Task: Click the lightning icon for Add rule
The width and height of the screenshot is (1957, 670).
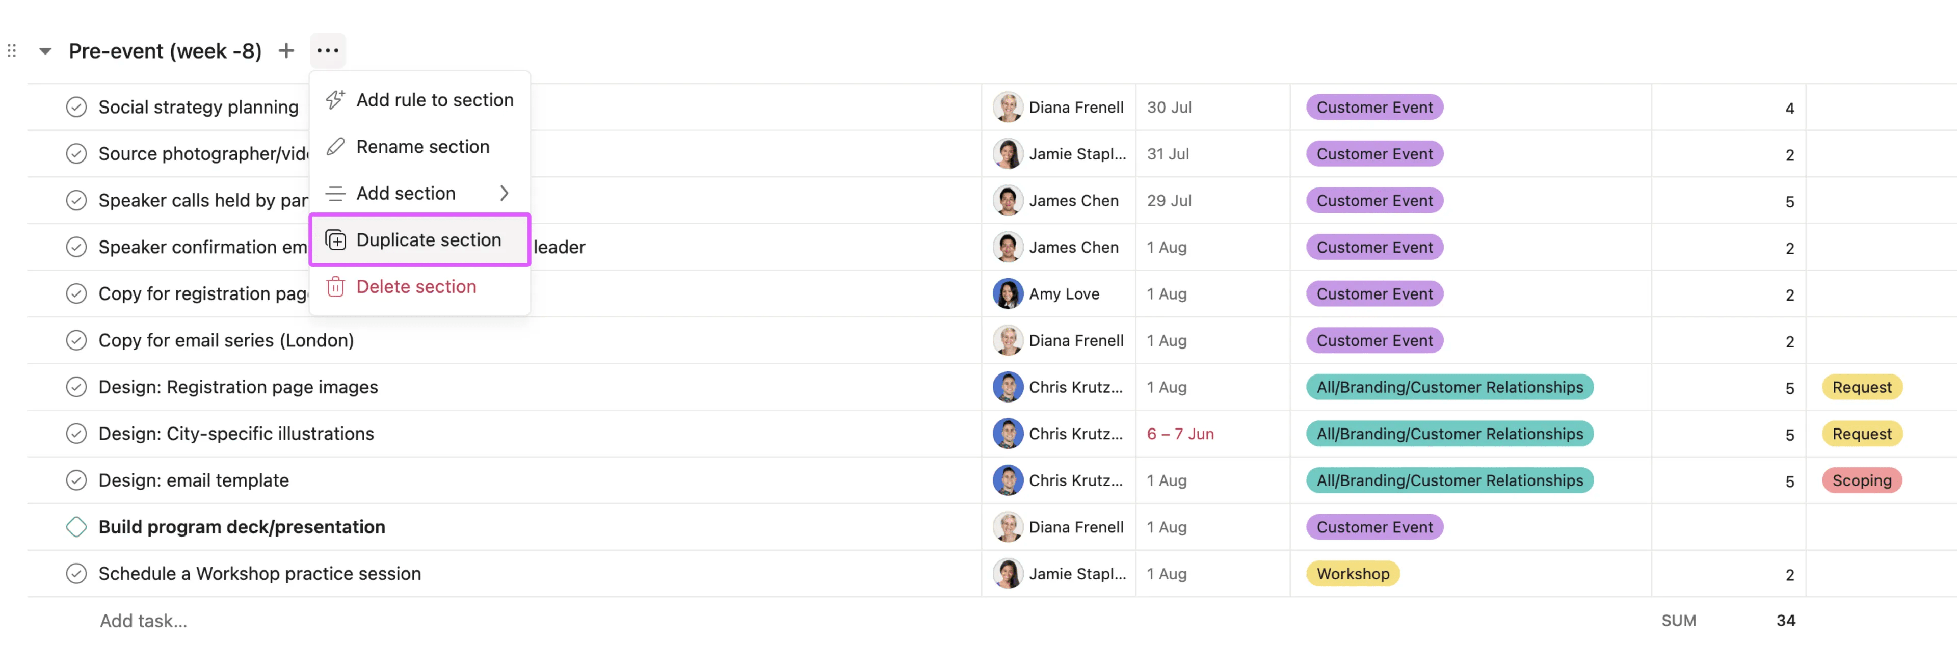Action: point(335,99)
